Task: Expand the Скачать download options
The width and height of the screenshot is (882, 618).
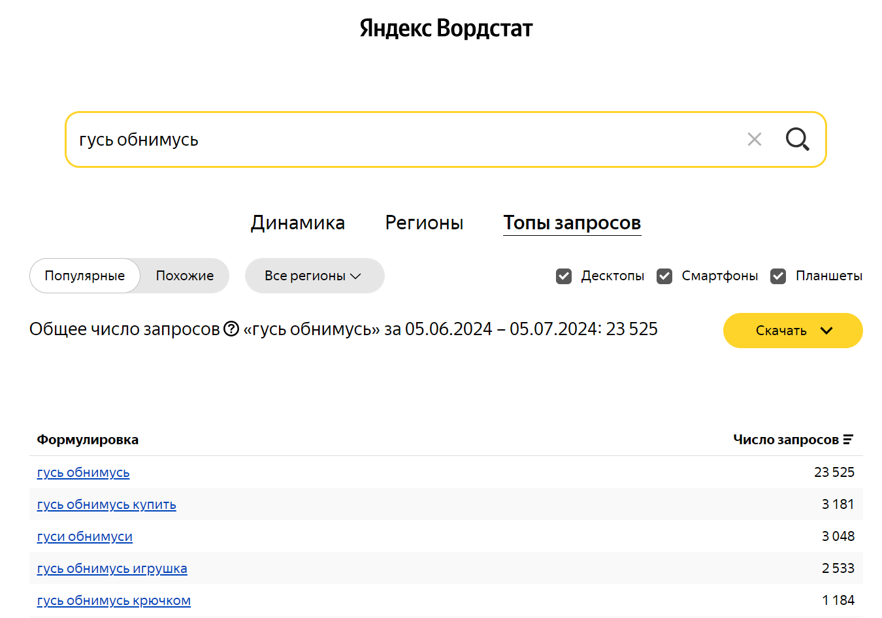Action: point(792,331)
